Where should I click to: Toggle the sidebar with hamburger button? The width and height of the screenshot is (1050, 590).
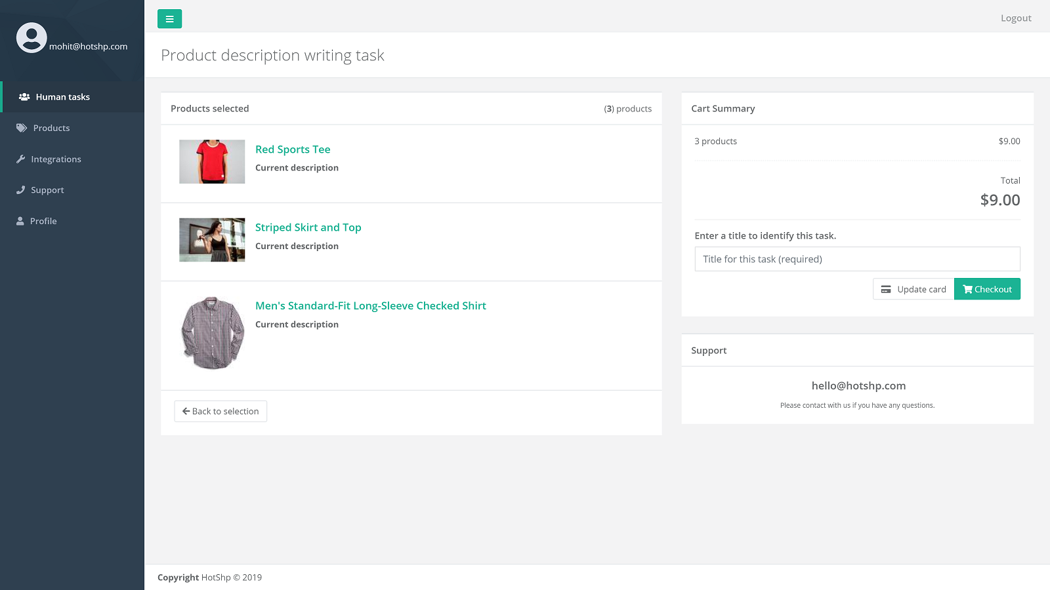(169, 19)
